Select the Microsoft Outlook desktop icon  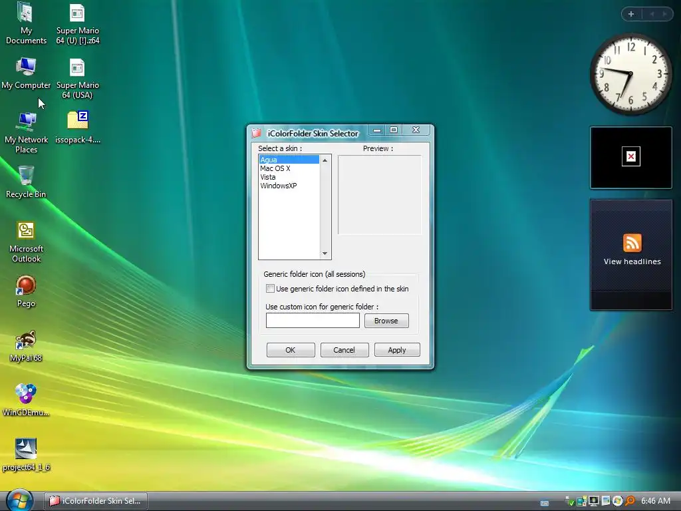point(26,242)
